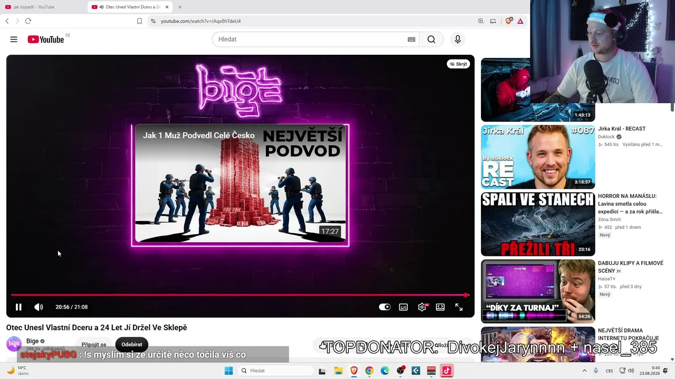
Task: View site information in address bar
Action: pyautogui.click(x=153, y=21)
